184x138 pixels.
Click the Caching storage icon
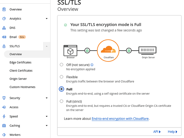(x=4, y=126)
